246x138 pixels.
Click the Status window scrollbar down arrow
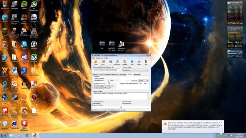pyautogui.click(x=148, y=98)
